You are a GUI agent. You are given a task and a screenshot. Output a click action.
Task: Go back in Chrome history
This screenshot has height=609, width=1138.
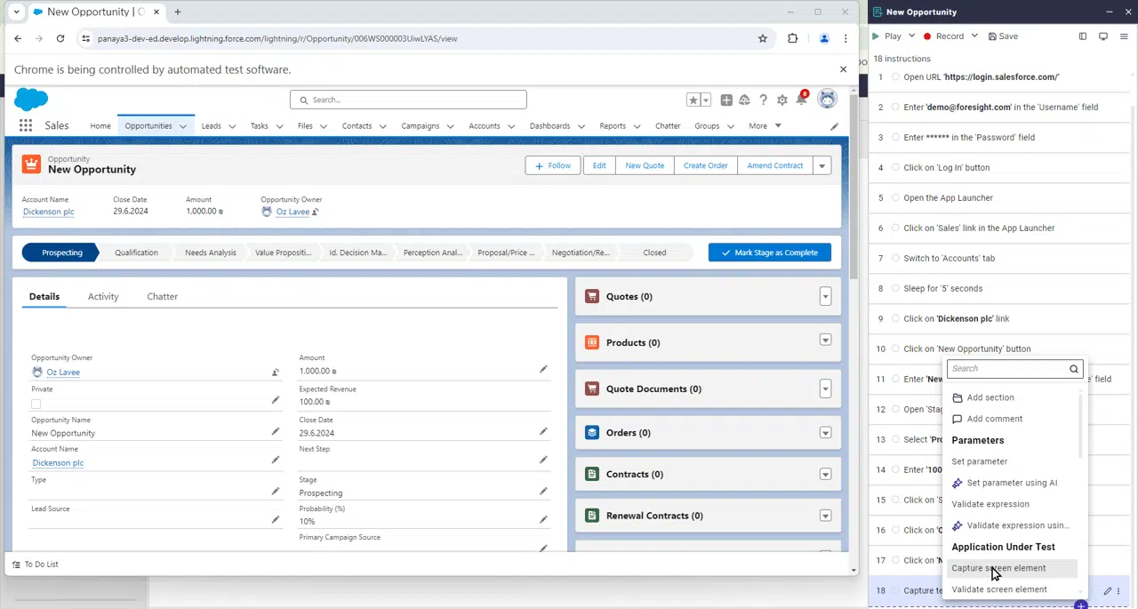click(x=18, y=38)
